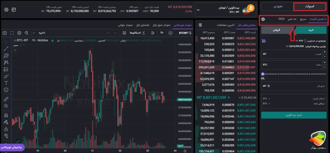Activate the zoom-in magnifier tool
Viewport: 330px width, 153px height.
tap(6, 106)
